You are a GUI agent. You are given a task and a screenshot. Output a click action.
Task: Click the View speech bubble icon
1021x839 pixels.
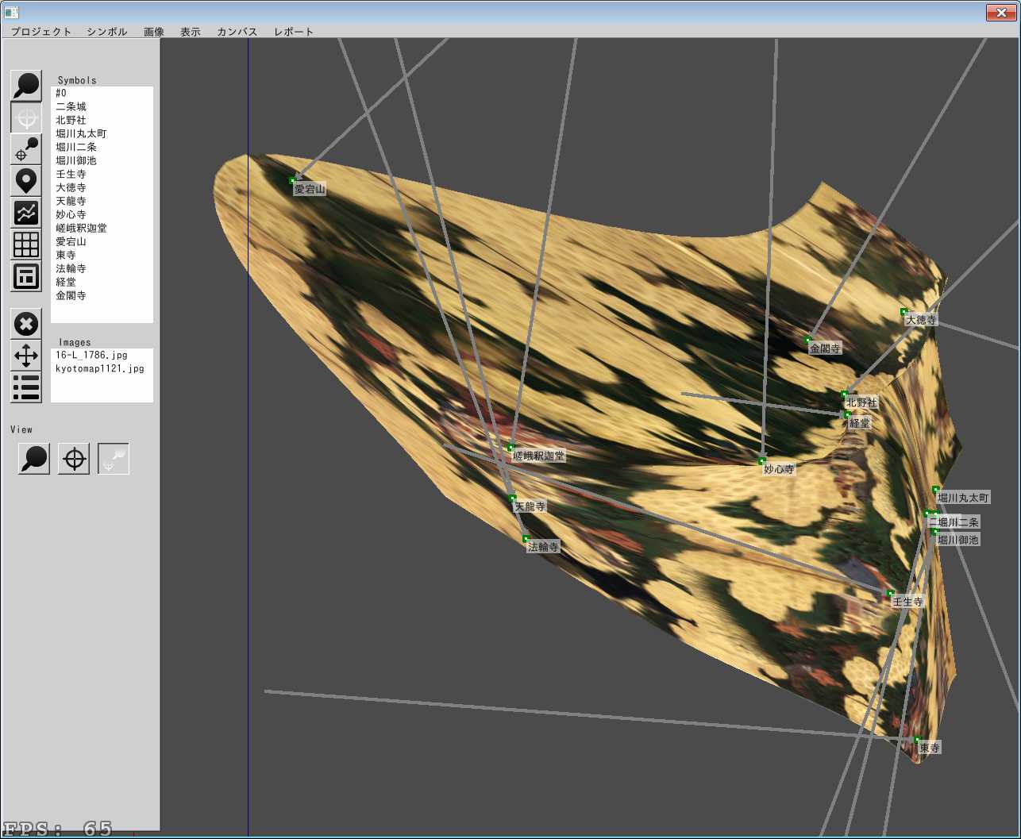coord(34,459)
